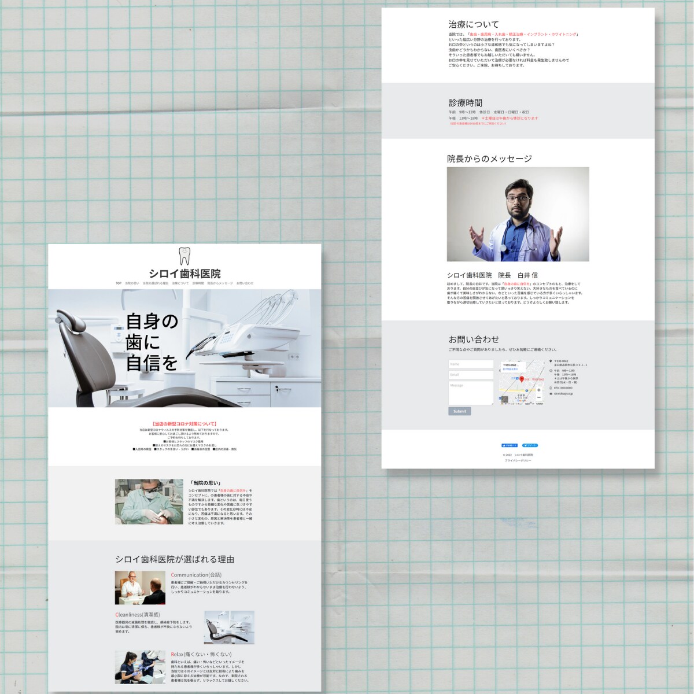The height and width of the screenshot is (694, 694).
Task: Click the mail icon beside email address
Action: [x=551, y=393]
